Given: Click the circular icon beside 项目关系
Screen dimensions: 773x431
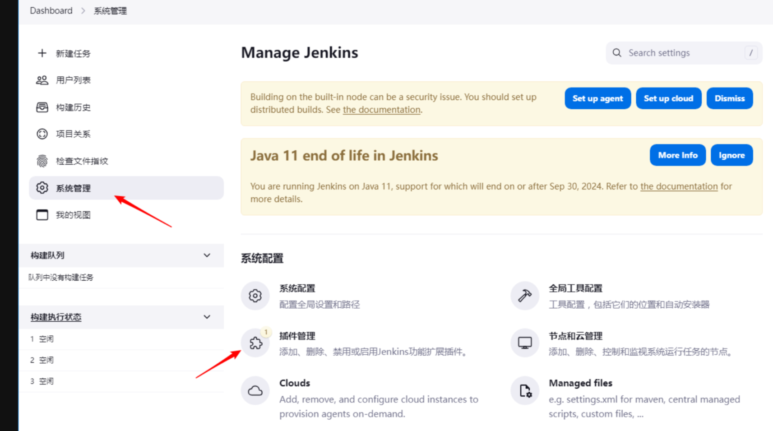Looking at the screenshot, I should pos(42,134).
